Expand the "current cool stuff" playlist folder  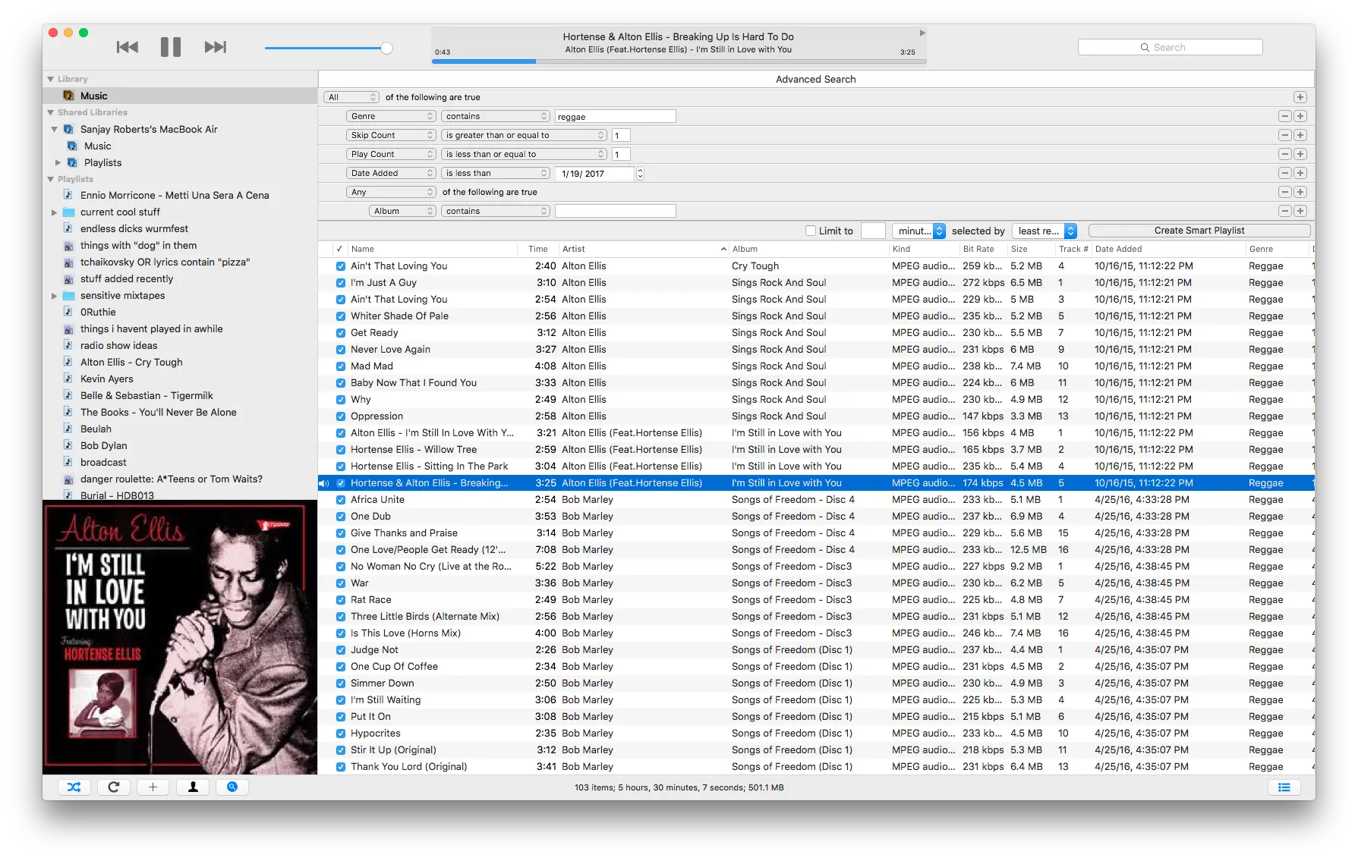tap(54, 212)
